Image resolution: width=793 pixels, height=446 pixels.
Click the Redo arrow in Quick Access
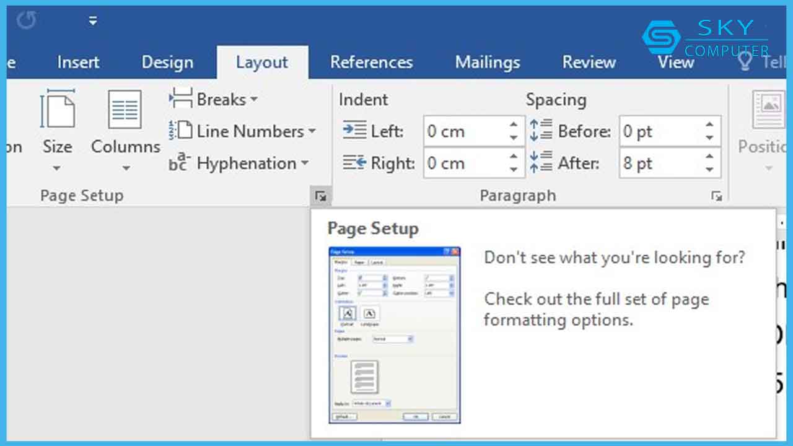click(26, 20)
